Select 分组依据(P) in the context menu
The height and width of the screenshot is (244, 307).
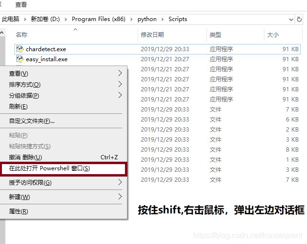pos(63,95)
